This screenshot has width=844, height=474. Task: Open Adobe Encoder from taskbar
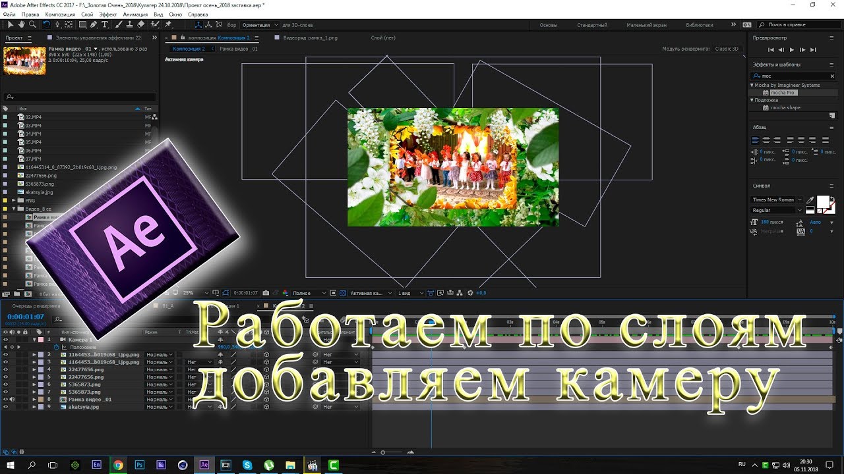point(96,465)
